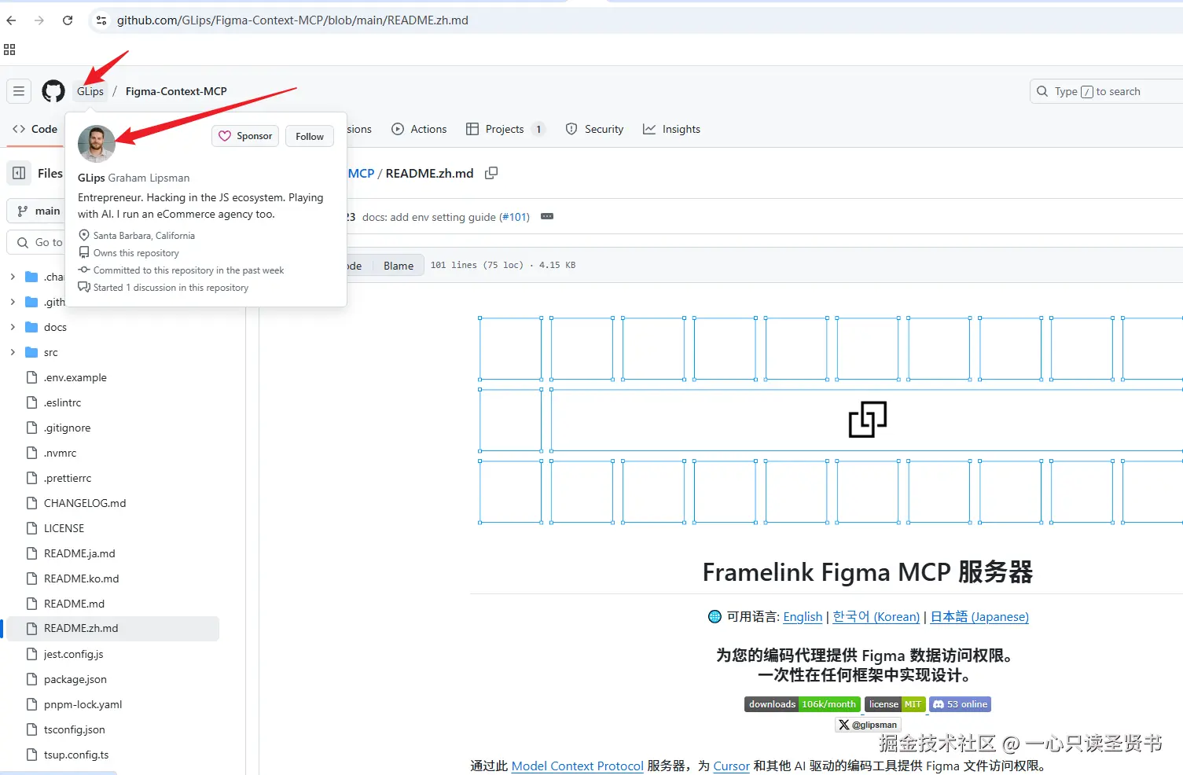
Task: Open site information icon in address bar
Action: pos(101,20)
